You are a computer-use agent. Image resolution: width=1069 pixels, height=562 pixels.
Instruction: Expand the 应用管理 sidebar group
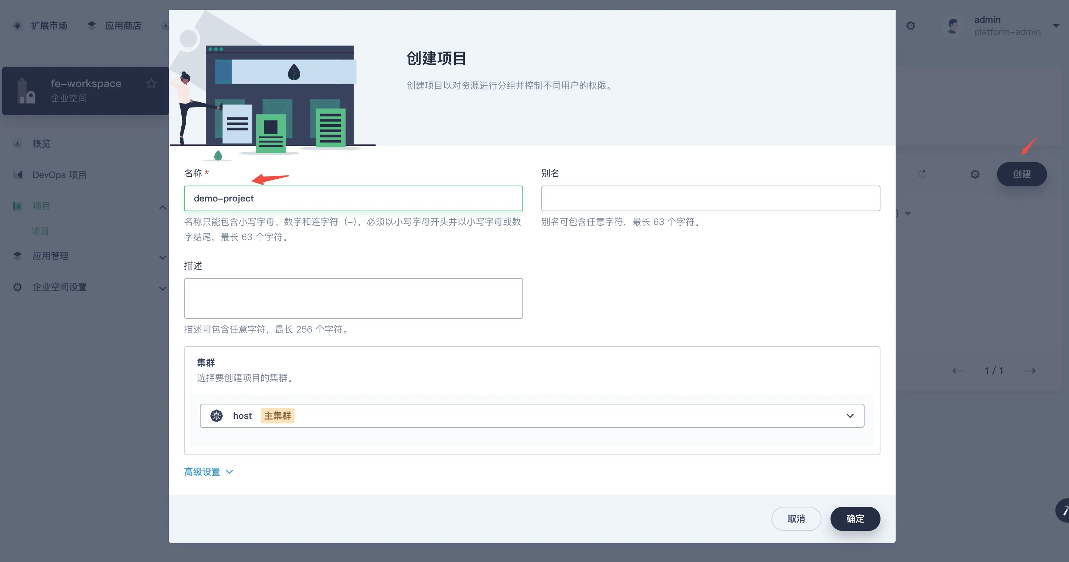coord(163,258)
